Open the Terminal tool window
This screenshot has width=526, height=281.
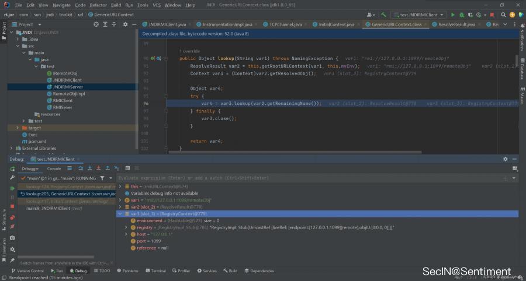[x=155, y=271]
